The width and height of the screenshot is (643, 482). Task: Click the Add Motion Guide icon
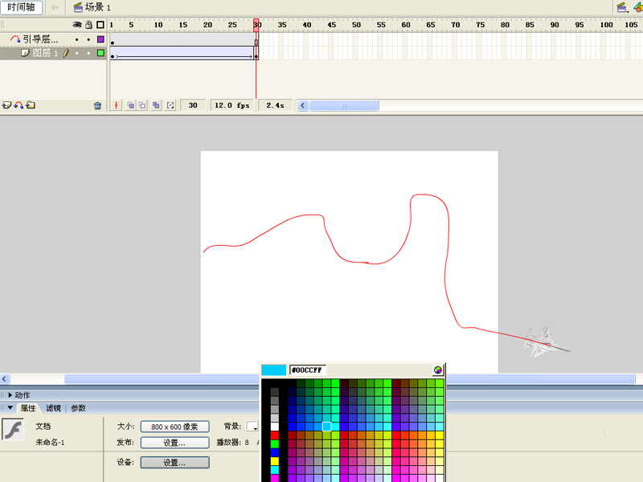coord(18,105)
